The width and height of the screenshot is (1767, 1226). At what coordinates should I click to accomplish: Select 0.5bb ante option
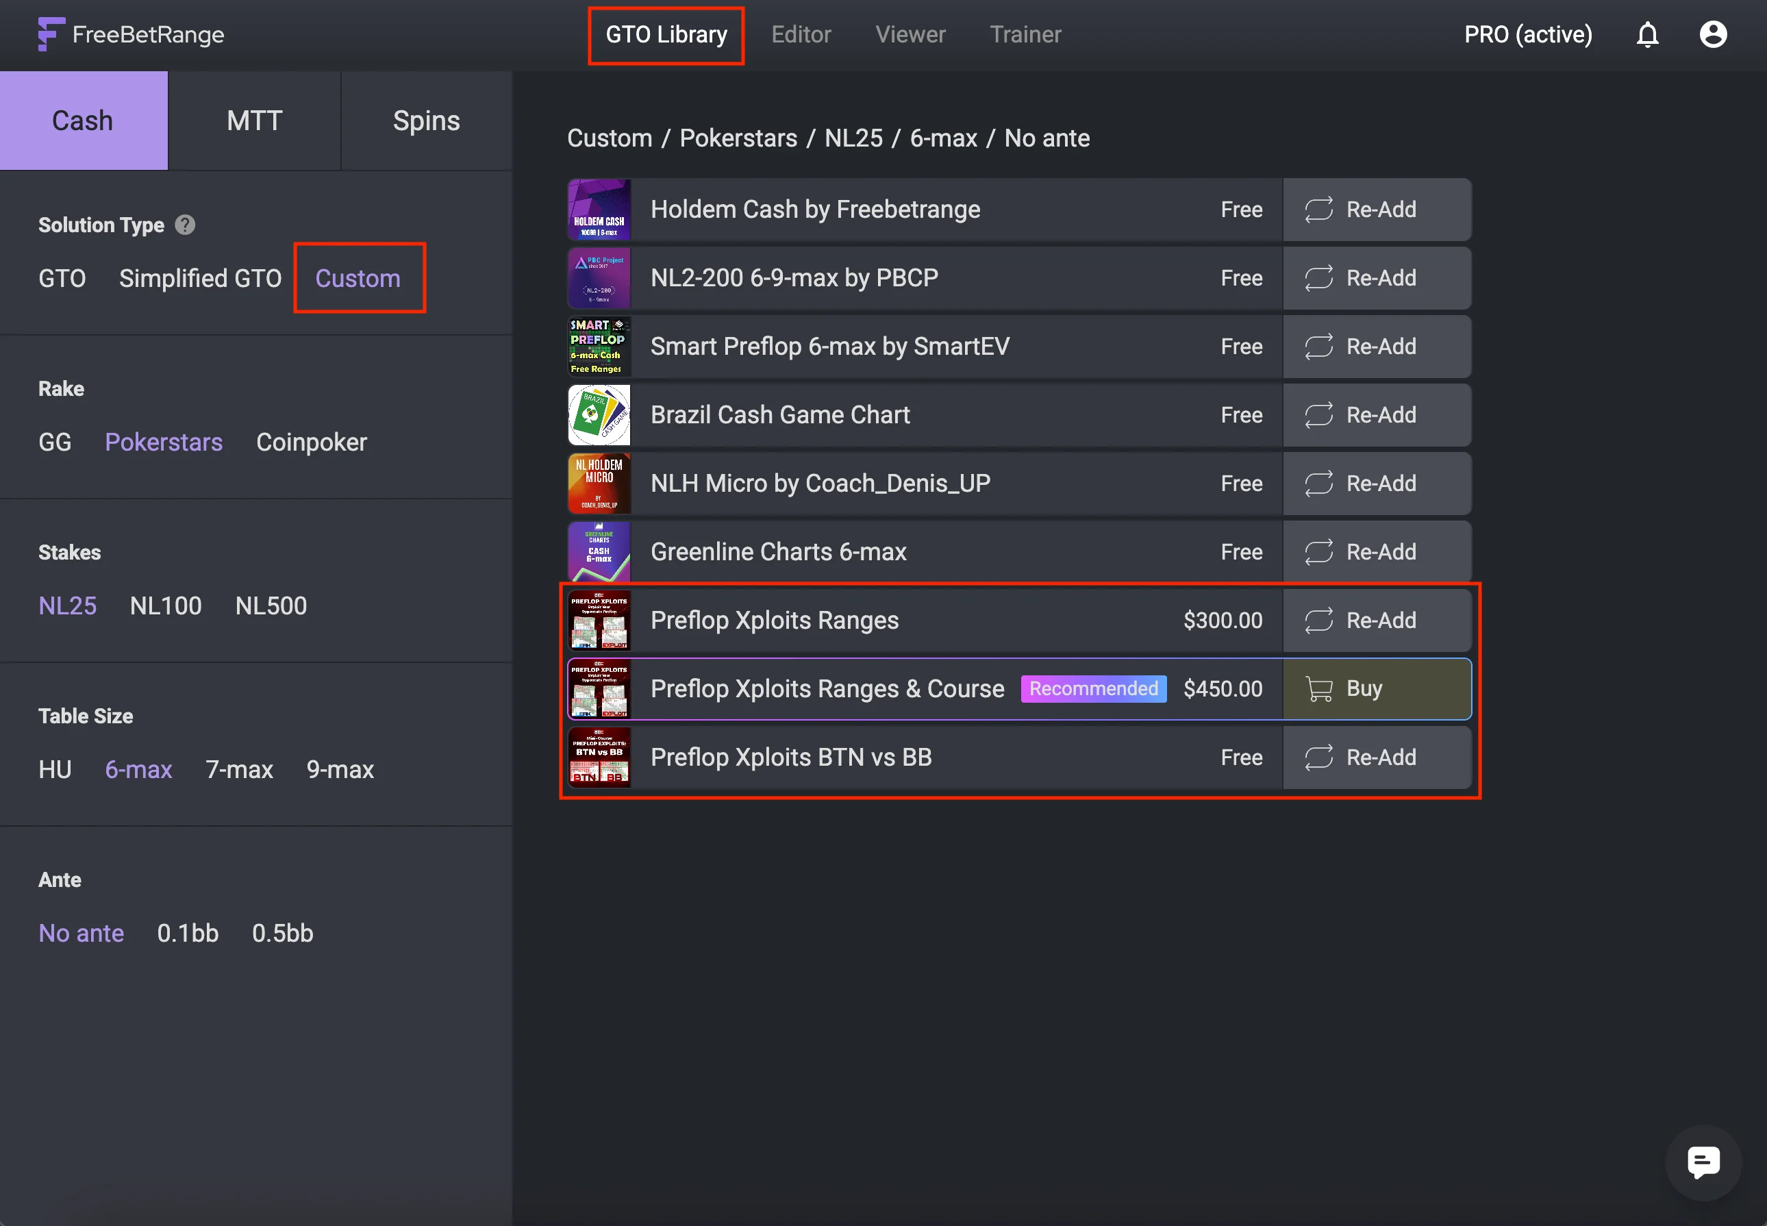point(283,933)
